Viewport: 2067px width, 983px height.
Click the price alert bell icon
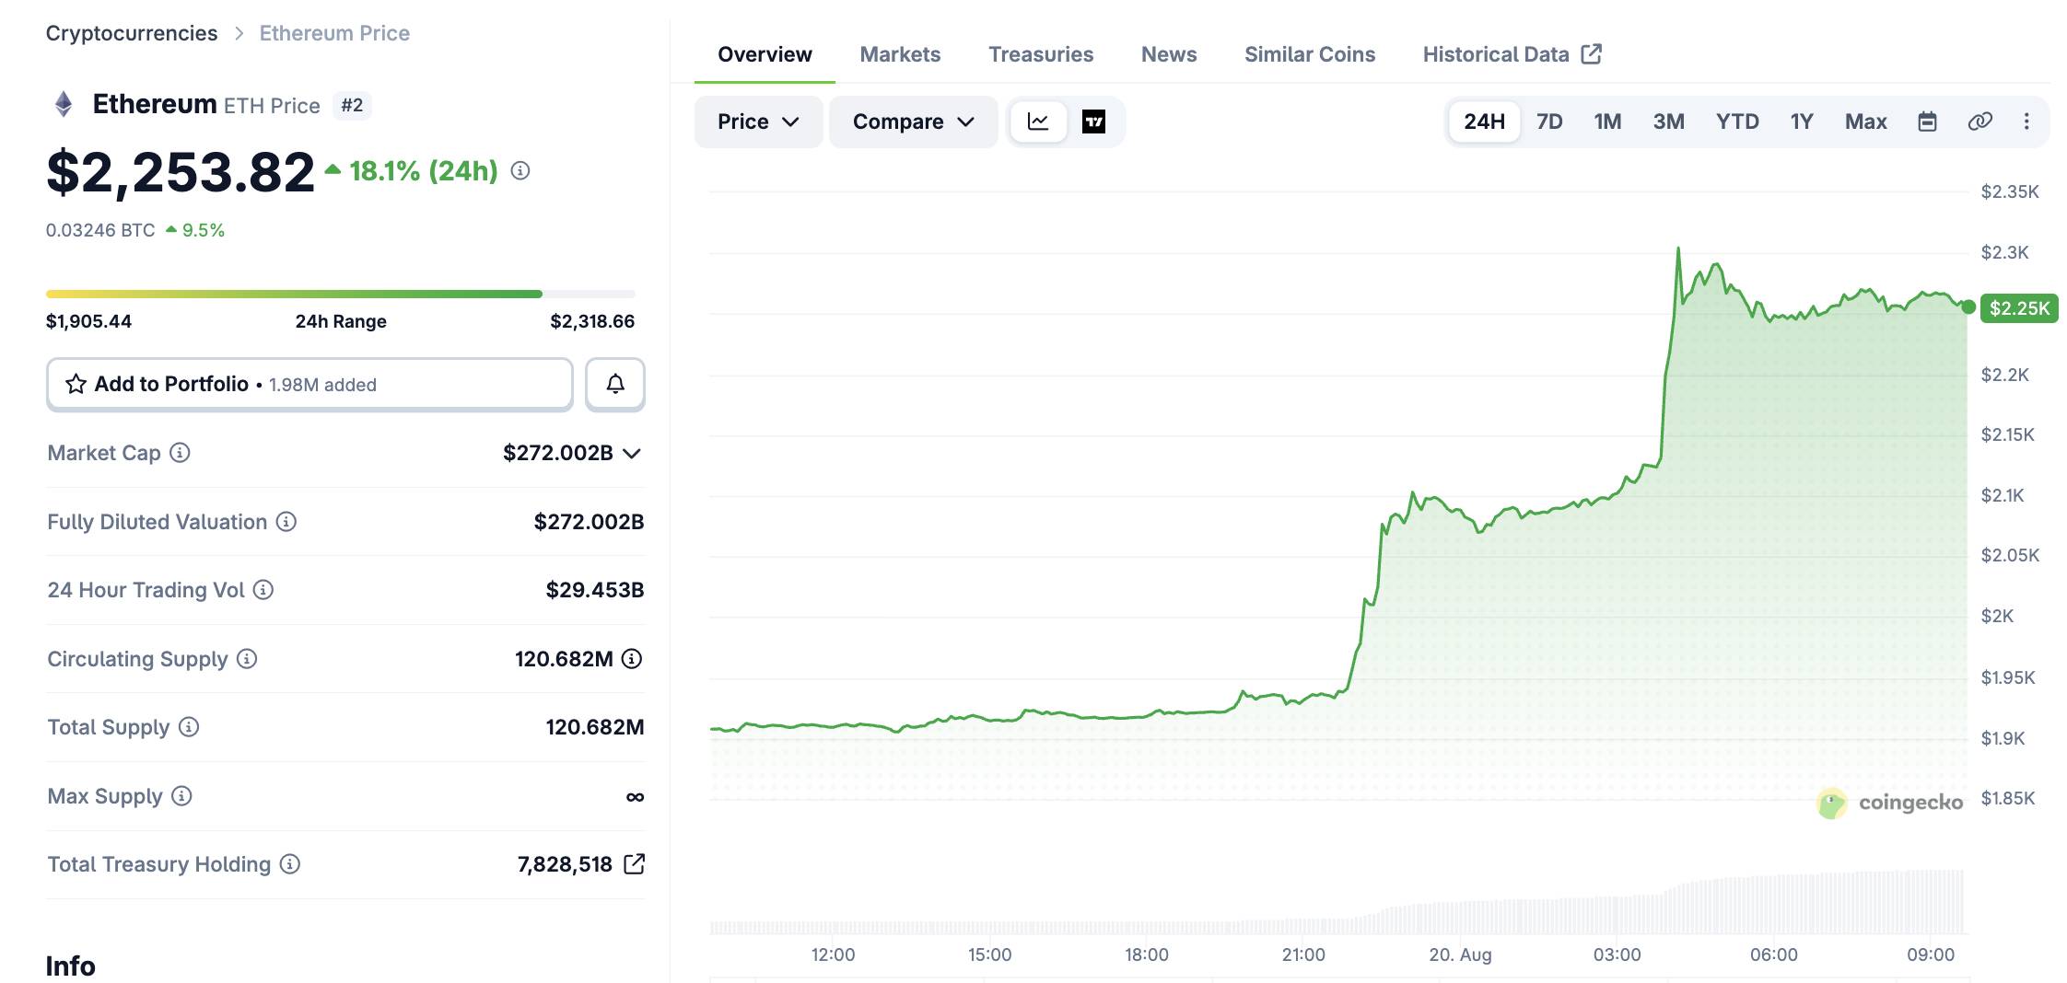tap(615, 384)
